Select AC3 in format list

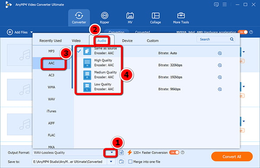[x=52, y=75]
